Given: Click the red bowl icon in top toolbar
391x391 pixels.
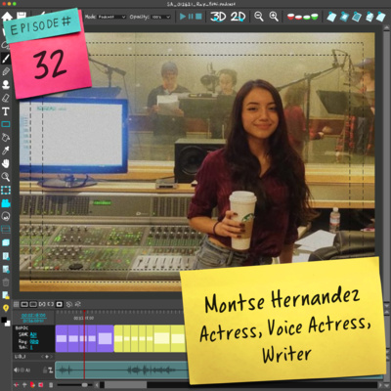Looking at the screenshot, I should [x=290, y=17].
